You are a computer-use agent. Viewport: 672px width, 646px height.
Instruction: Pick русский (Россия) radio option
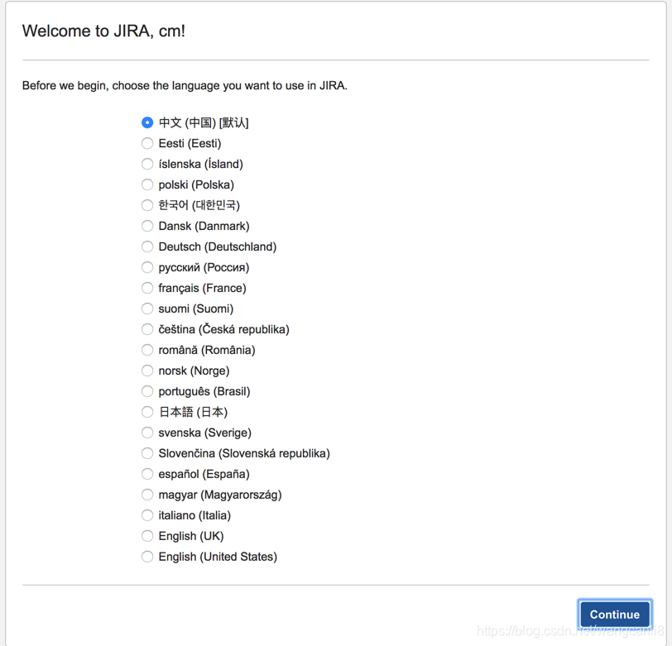pos(147,267)
